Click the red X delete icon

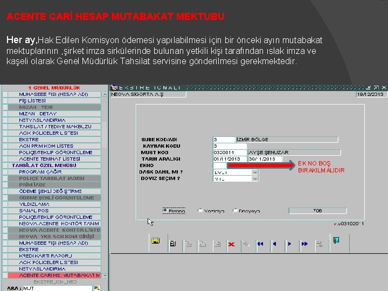click(x=232, y=244)
